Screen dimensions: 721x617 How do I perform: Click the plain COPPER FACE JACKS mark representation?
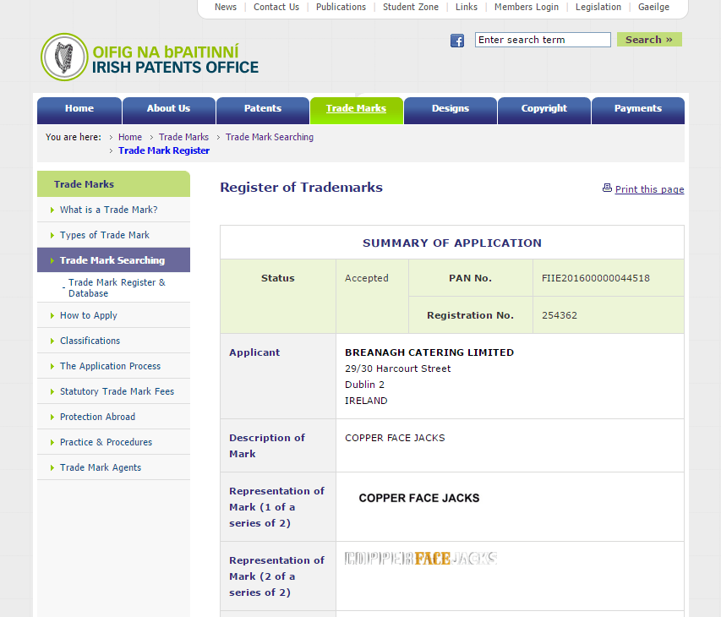pyautogui.click(x=419, y=498)
